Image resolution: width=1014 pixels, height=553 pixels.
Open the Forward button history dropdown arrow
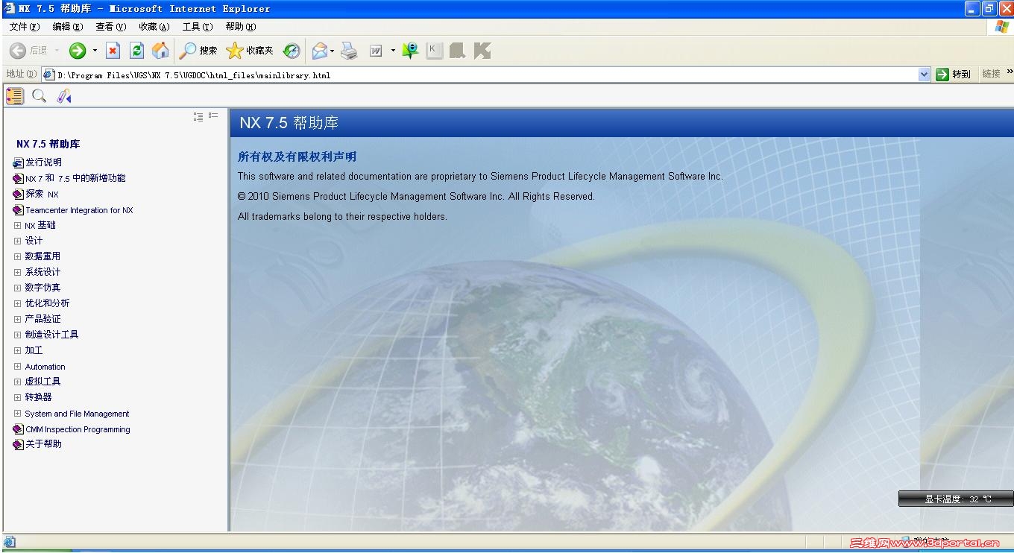(95, 51)
